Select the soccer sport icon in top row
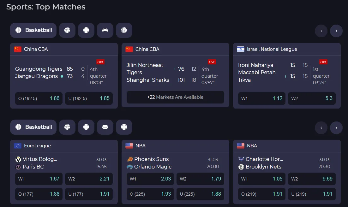This screenshot has height=207, width=348. click(67, 30)
